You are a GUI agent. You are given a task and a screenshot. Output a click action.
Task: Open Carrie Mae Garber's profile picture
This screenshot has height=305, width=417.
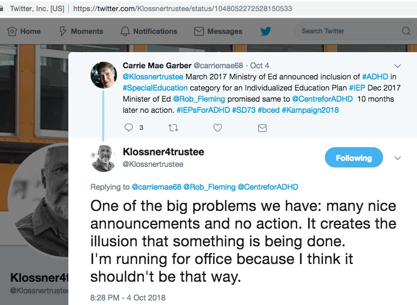[104, 75]
